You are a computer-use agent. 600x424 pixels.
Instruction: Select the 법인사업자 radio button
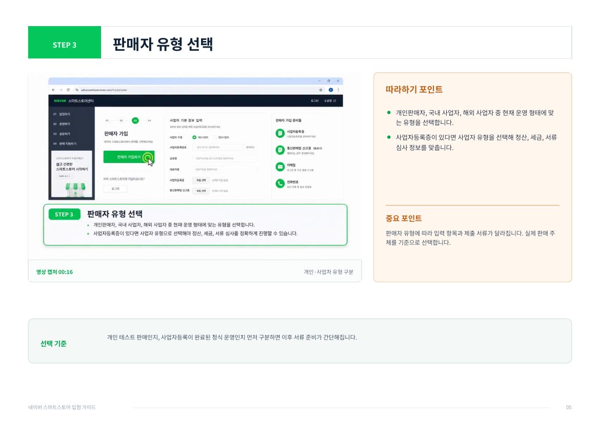click(215, 137)
